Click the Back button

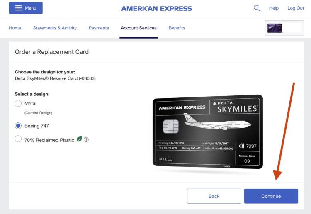click(x=214, y=196)
